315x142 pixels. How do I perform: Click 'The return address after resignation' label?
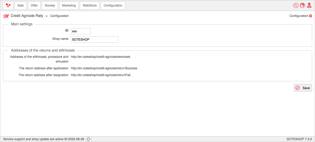coord(44,75)
